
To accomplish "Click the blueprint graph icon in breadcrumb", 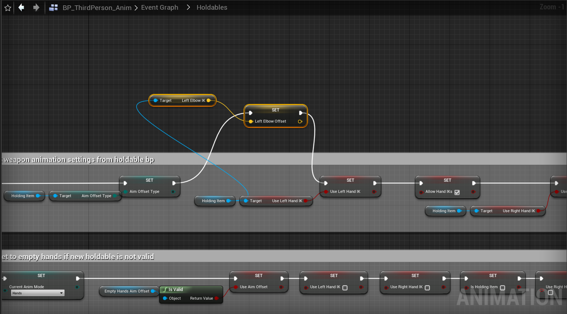I will point(53,8).
